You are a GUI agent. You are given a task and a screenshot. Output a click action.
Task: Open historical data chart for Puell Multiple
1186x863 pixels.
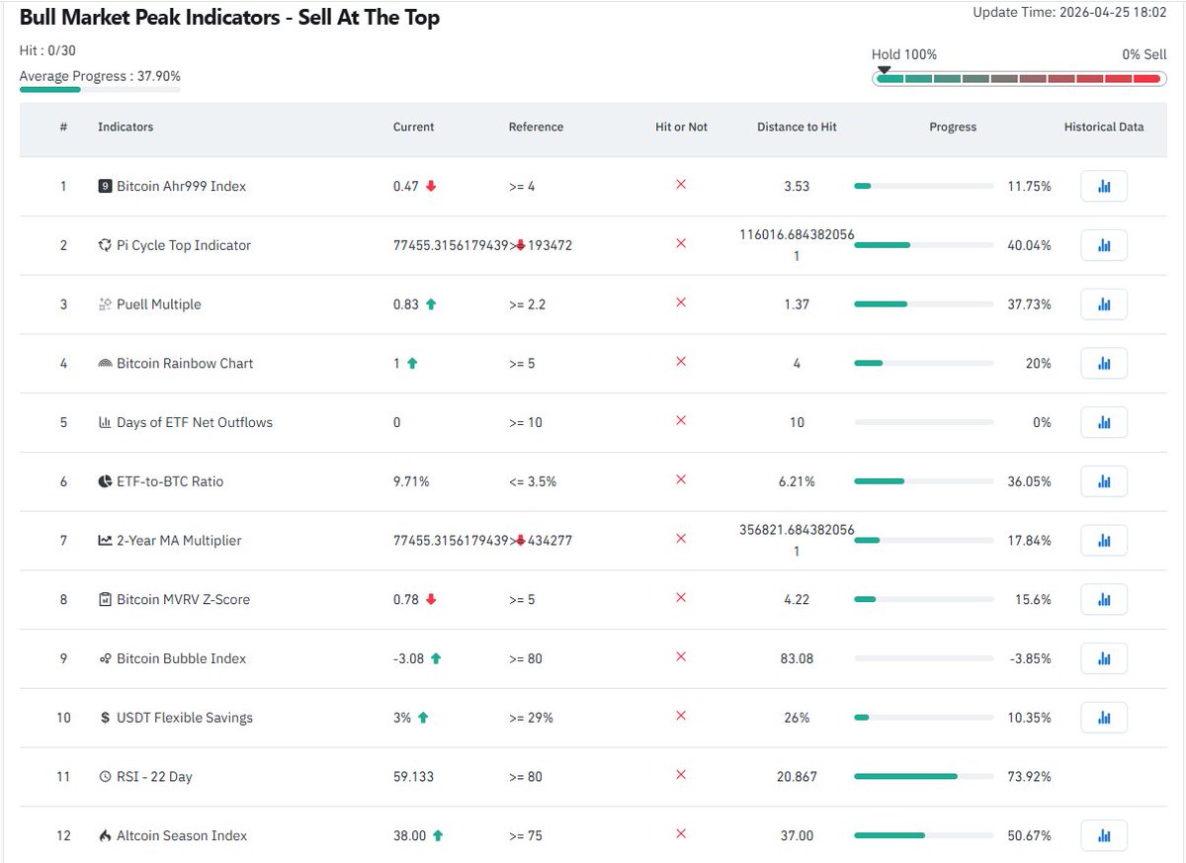(x=1104, y=304)
